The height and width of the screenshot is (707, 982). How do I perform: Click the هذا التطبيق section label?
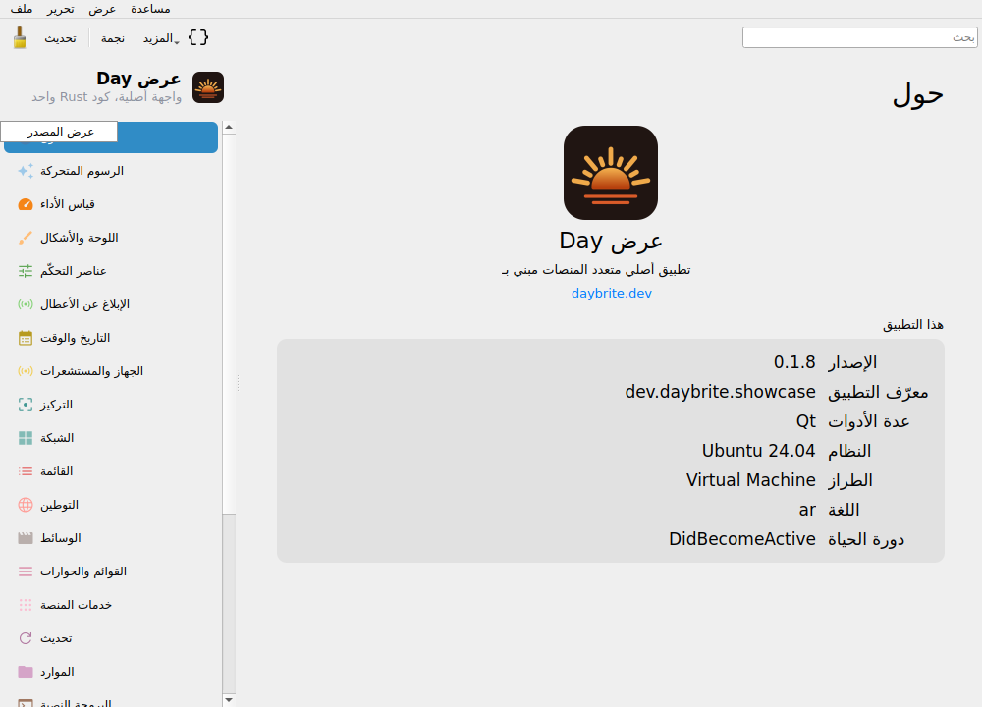[x=913, y=325]
